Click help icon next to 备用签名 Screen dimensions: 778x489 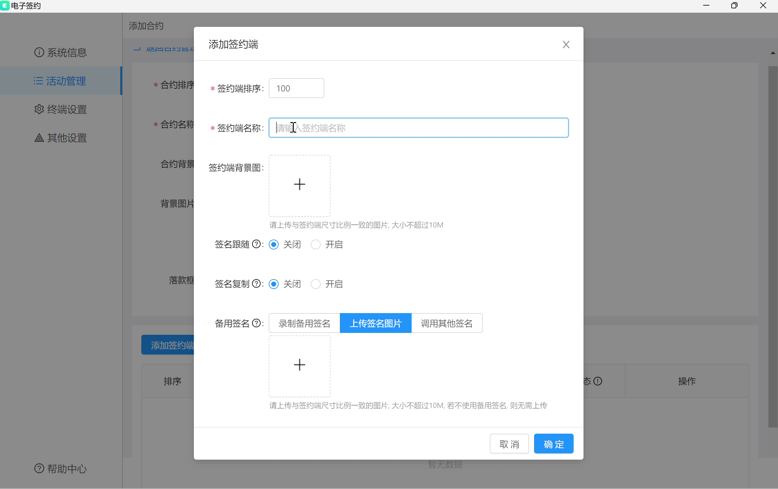click(x=256, y=323)
